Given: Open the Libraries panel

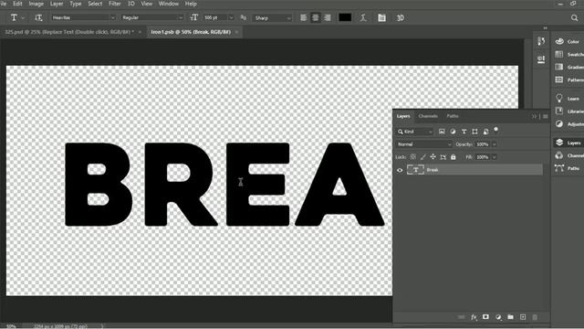Looking at the screenshot, I should pyautogui.click(x=568, y=111).
